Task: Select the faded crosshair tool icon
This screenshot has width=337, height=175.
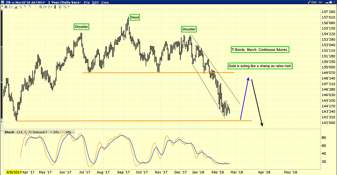Action: [x=35, y=7]
